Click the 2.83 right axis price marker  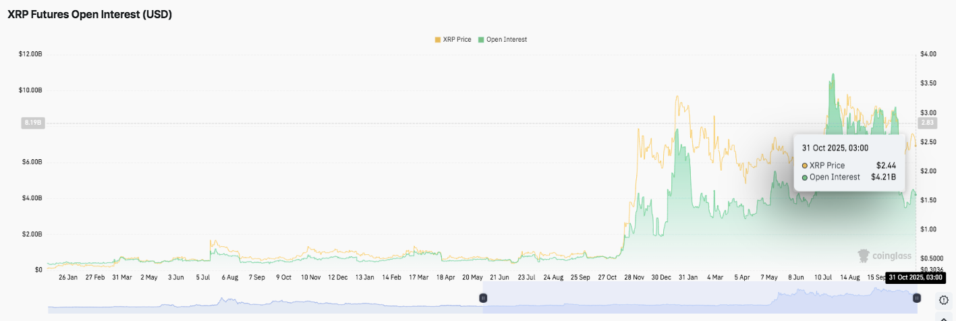pyautogui.click(x=926, y=123)
